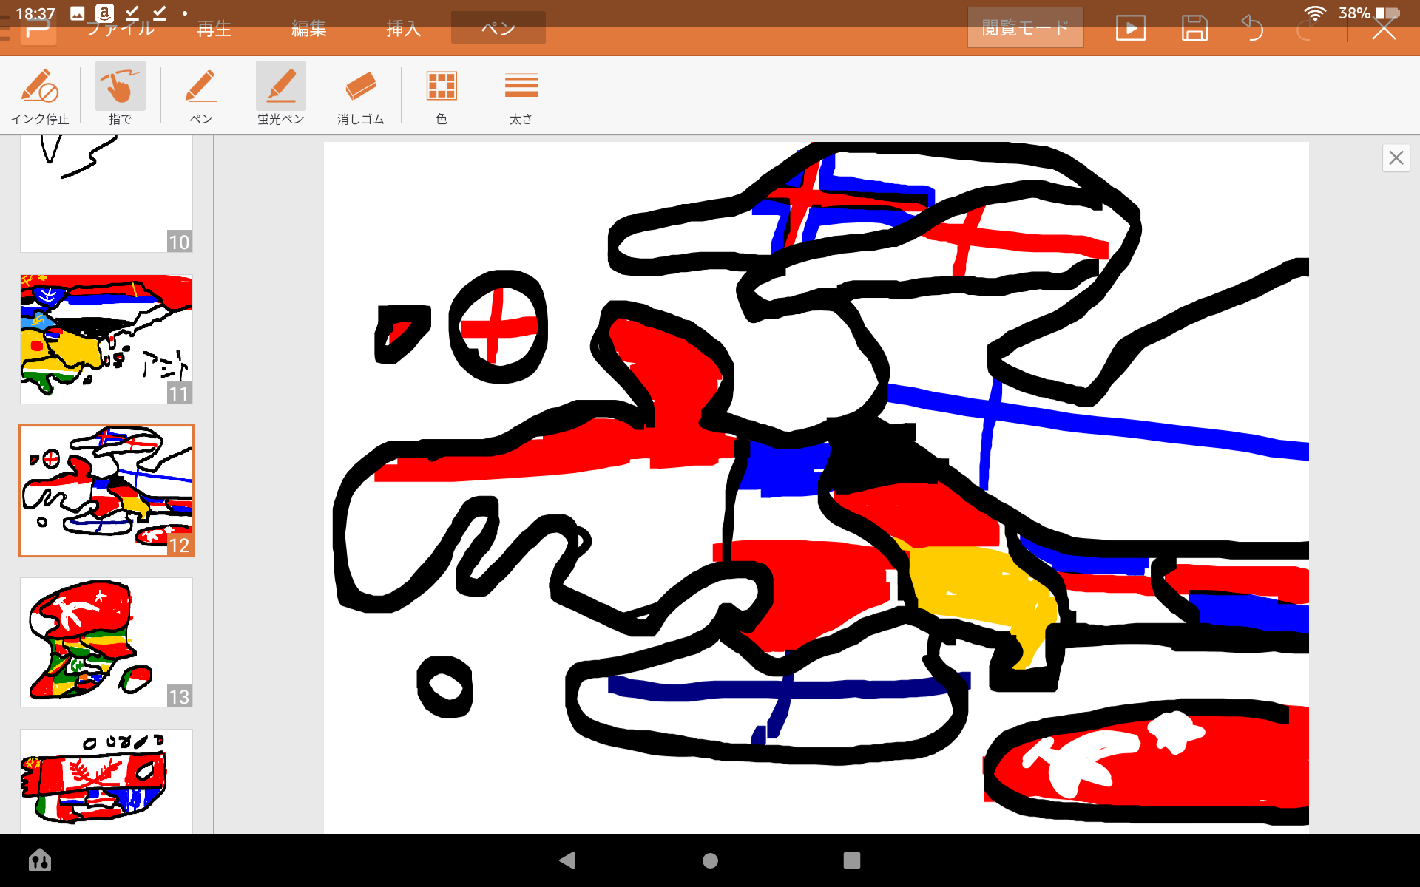Undo the last stroke
Viewport: 1420px width, 887px height.
tap(1253, 29)
